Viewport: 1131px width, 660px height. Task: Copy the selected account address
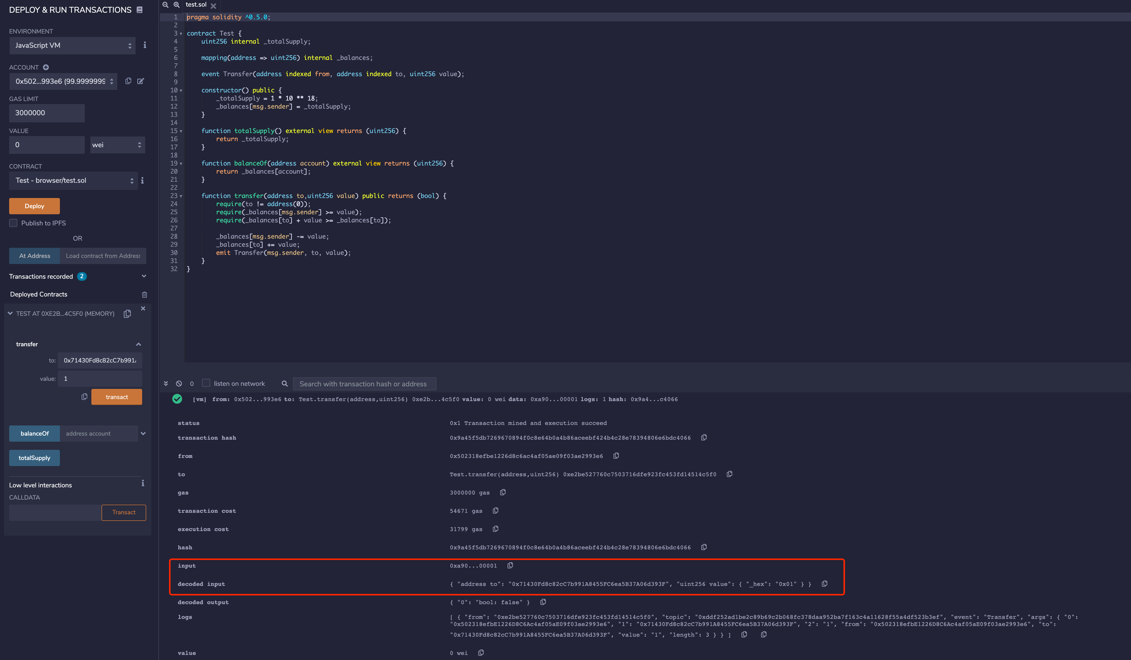pyautogui.click(x=128, y=81)
